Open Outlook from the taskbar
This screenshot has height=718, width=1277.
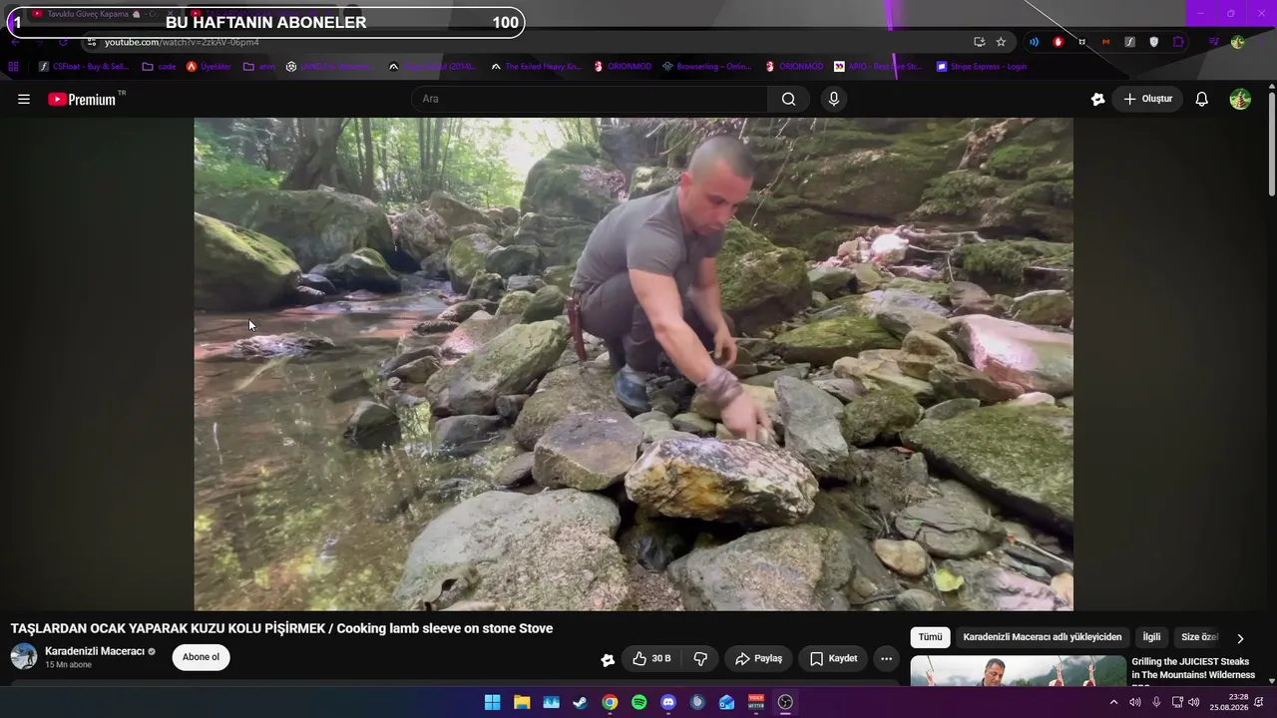[x=726, y=702]
